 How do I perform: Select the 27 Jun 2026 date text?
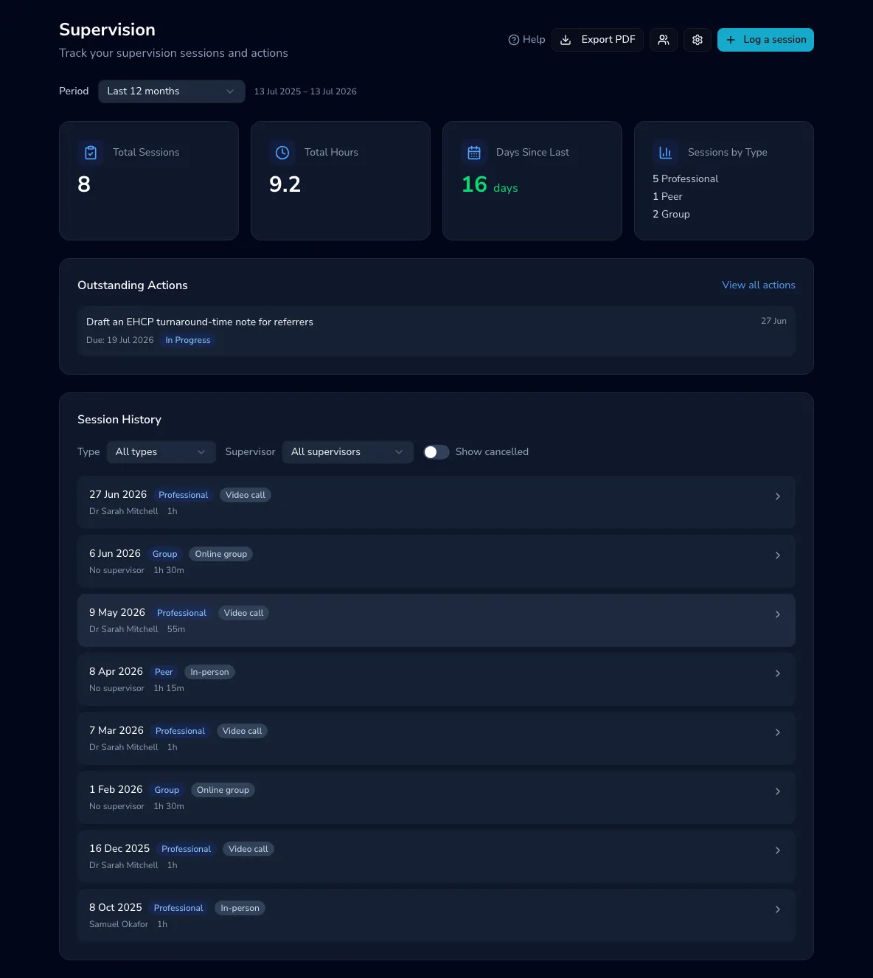coord(118,495)
